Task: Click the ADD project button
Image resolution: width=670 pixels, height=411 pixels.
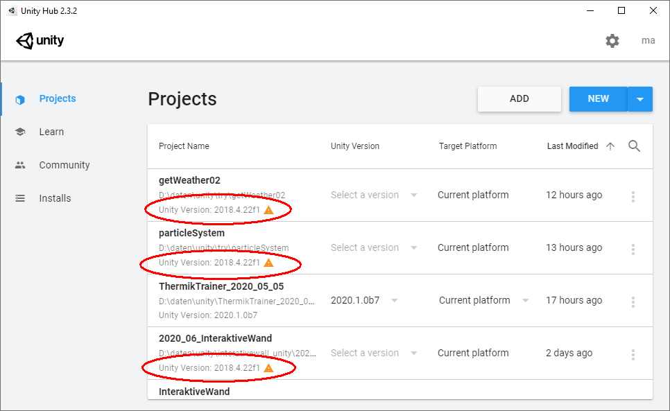Action: click(x=519, y=99)
